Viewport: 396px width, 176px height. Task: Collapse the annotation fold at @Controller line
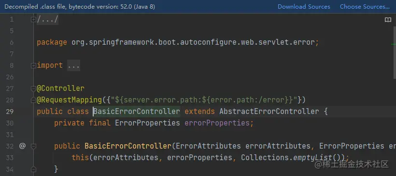point(33,88)
